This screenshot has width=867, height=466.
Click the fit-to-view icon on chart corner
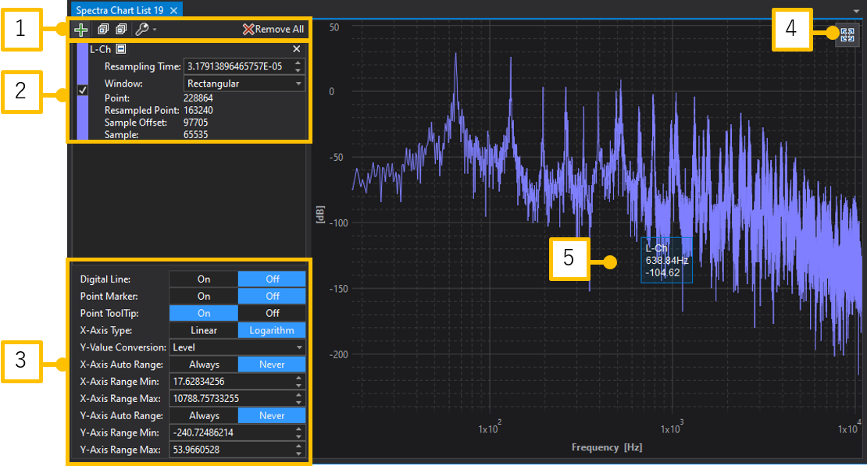click(x=847, y=35)
